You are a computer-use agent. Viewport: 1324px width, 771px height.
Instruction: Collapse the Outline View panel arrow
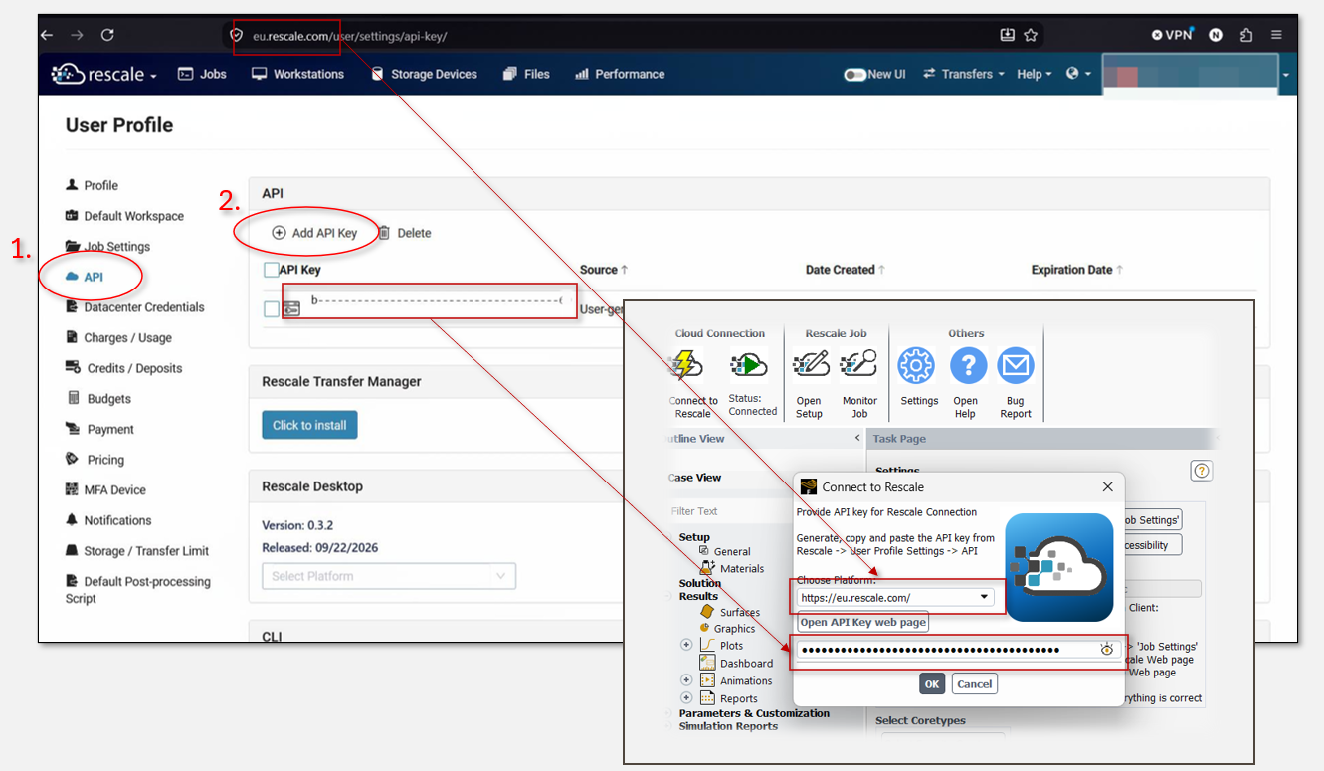pyautogui.click(x=857, y=439)
